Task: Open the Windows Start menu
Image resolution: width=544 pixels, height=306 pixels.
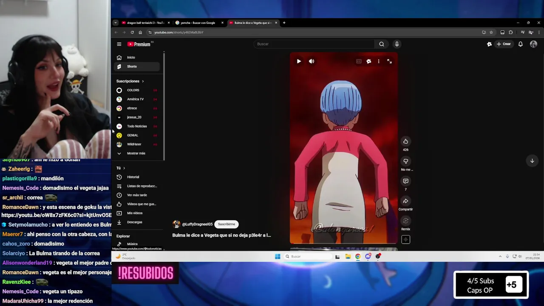Action: click(278, 256)
